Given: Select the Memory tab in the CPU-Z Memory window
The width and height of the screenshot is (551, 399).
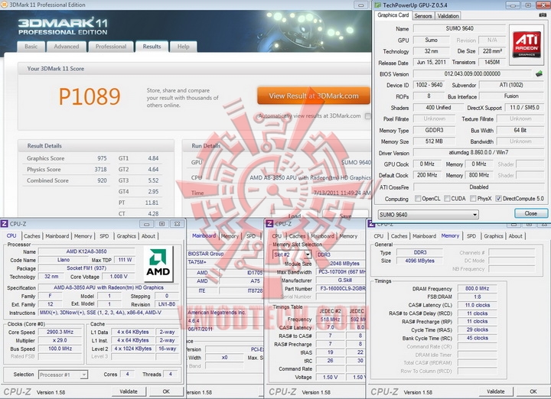Looking at the screenshot, I should coord(450,236).
